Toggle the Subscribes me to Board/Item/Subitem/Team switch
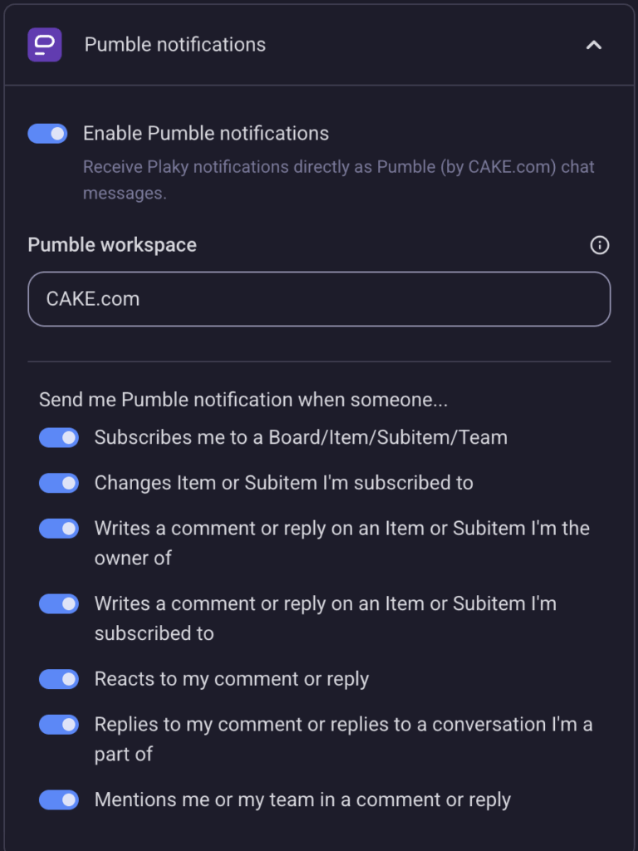 59,438
